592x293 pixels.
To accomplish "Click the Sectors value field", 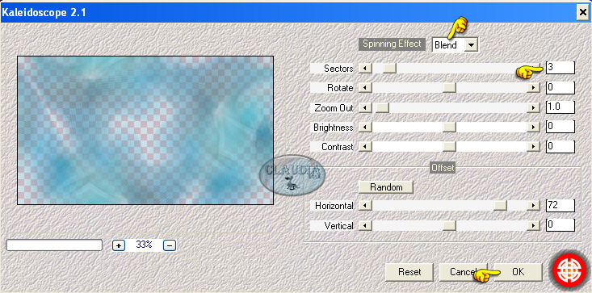I will 561,68.
